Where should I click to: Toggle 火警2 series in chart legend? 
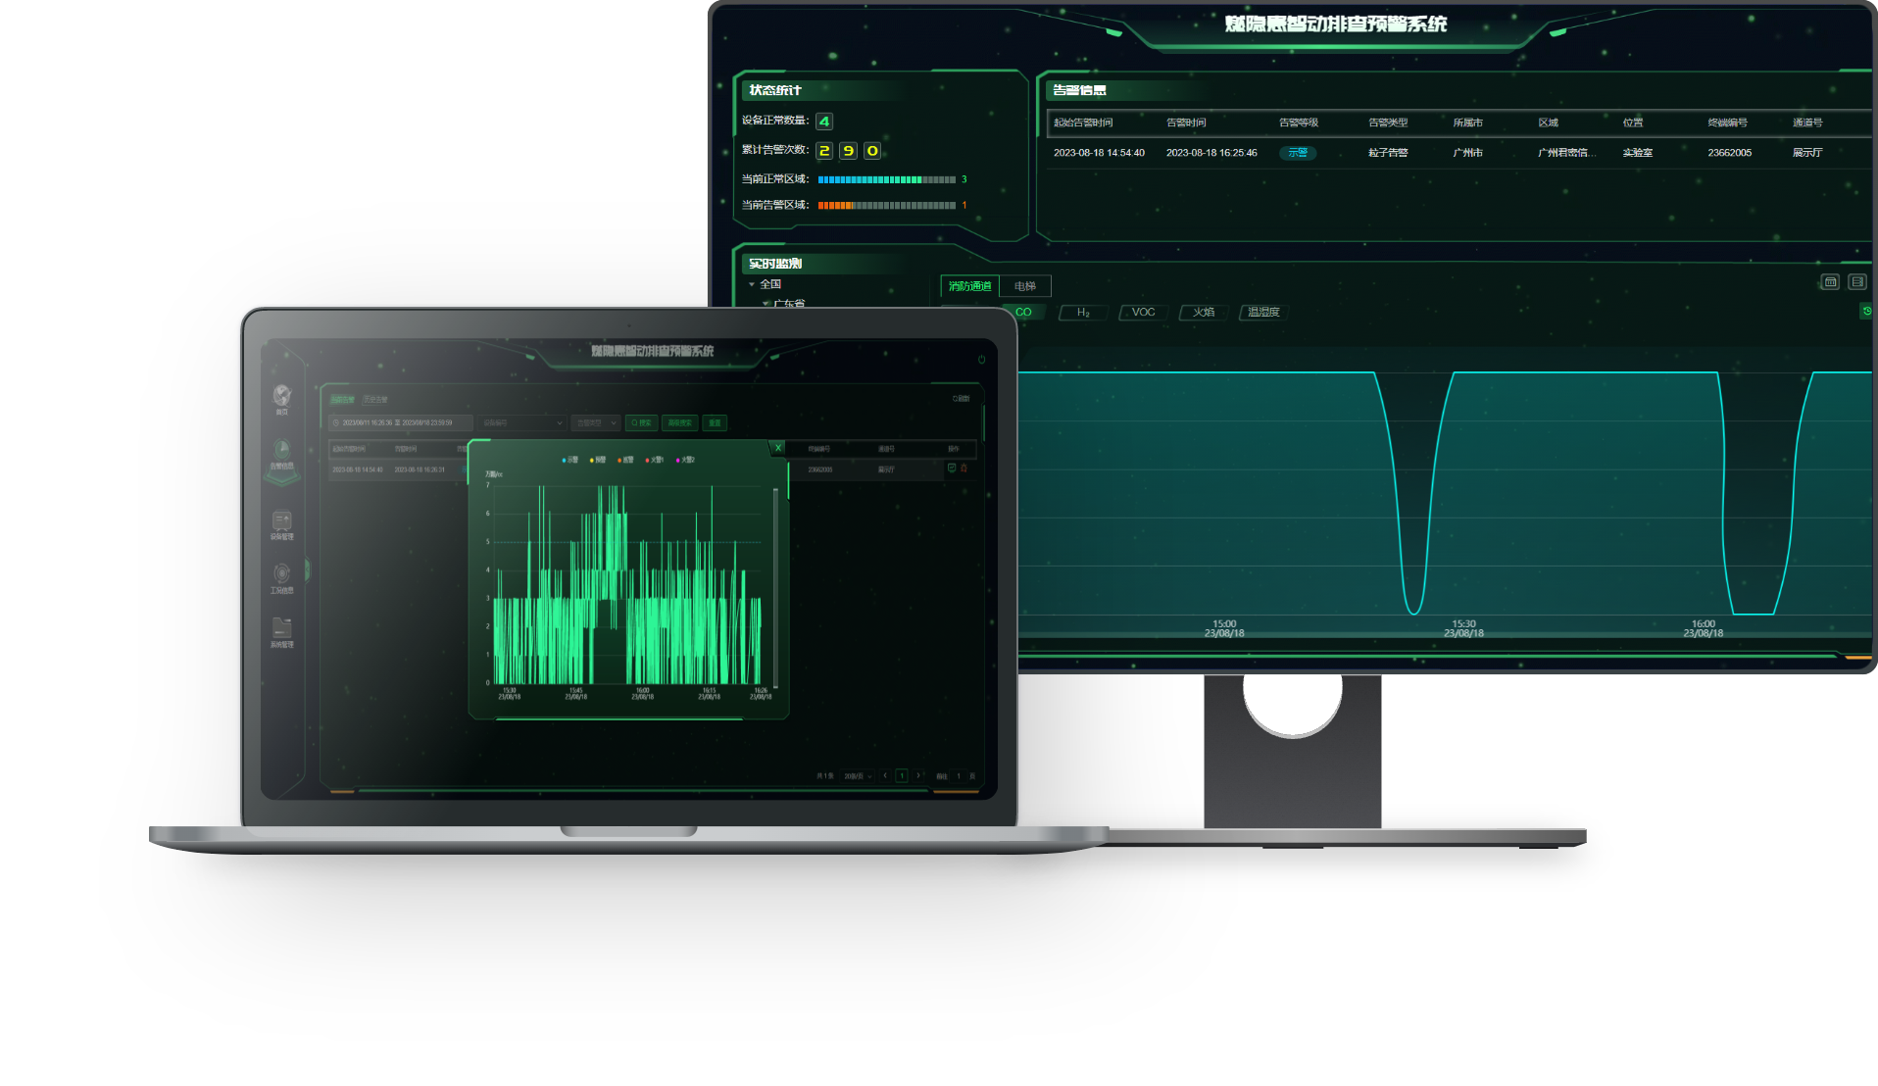685,460
